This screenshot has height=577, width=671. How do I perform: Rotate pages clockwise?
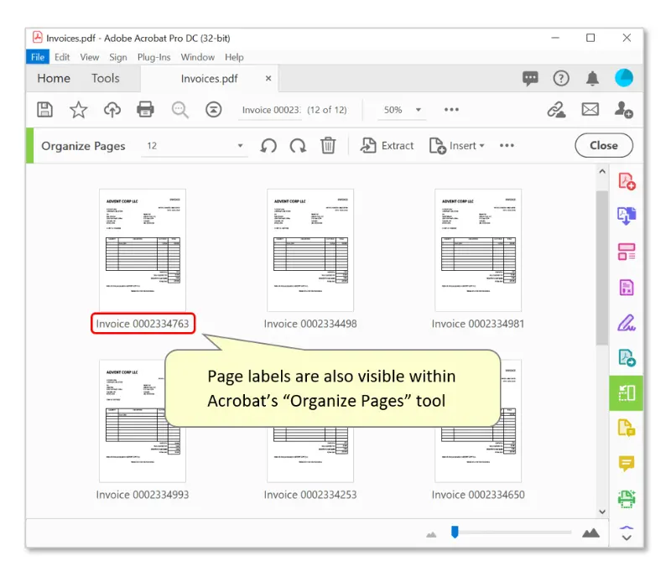click(x=298, y=146)
